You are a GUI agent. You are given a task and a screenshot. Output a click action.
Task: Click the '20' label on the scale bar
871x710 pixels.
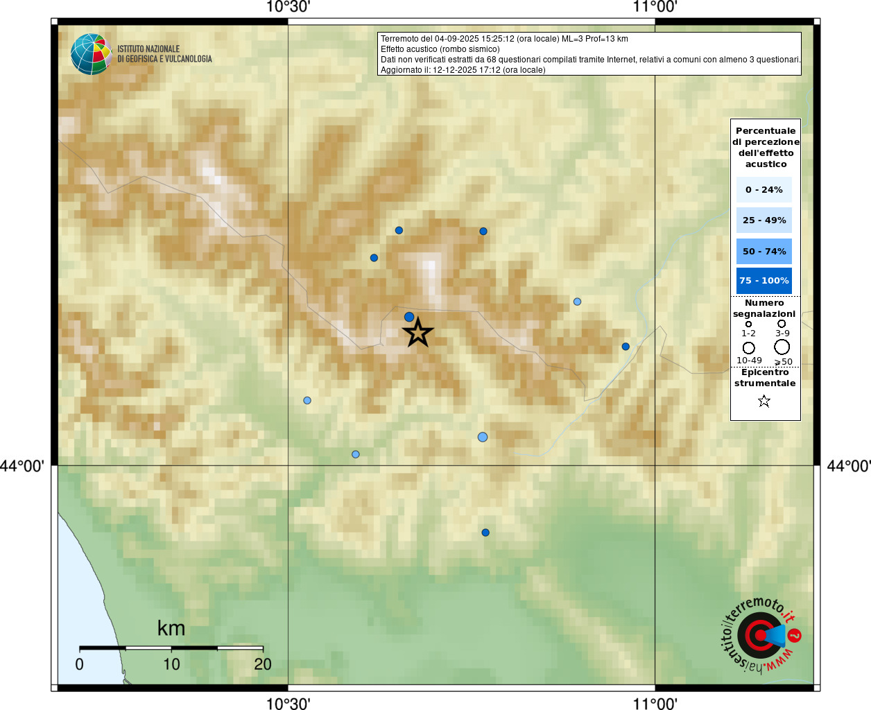(263, 664)
